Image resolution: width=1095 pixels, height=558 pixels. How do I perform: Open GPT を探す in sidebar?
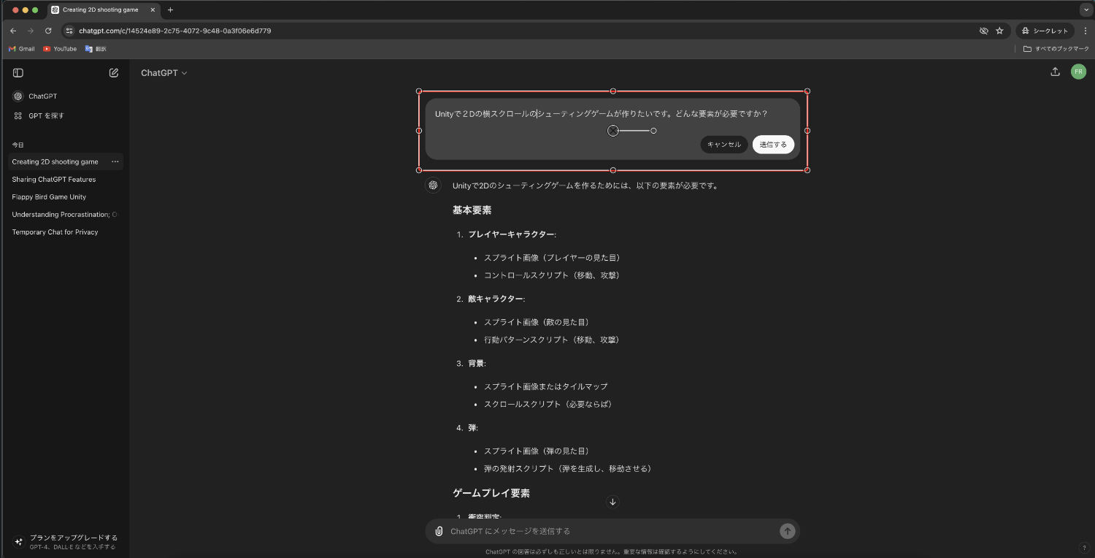pos(66,115)
